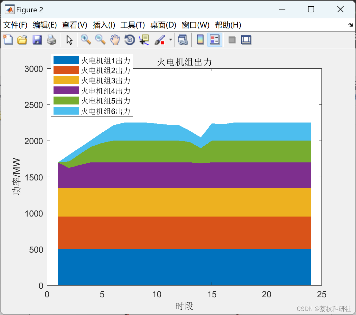Click the purple 火电机组4出力 legend swatch

point(66,91)
